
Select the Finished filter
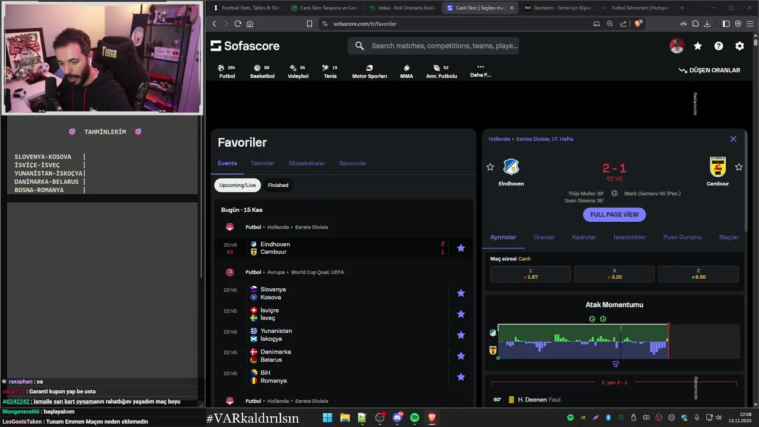point(278,185)
